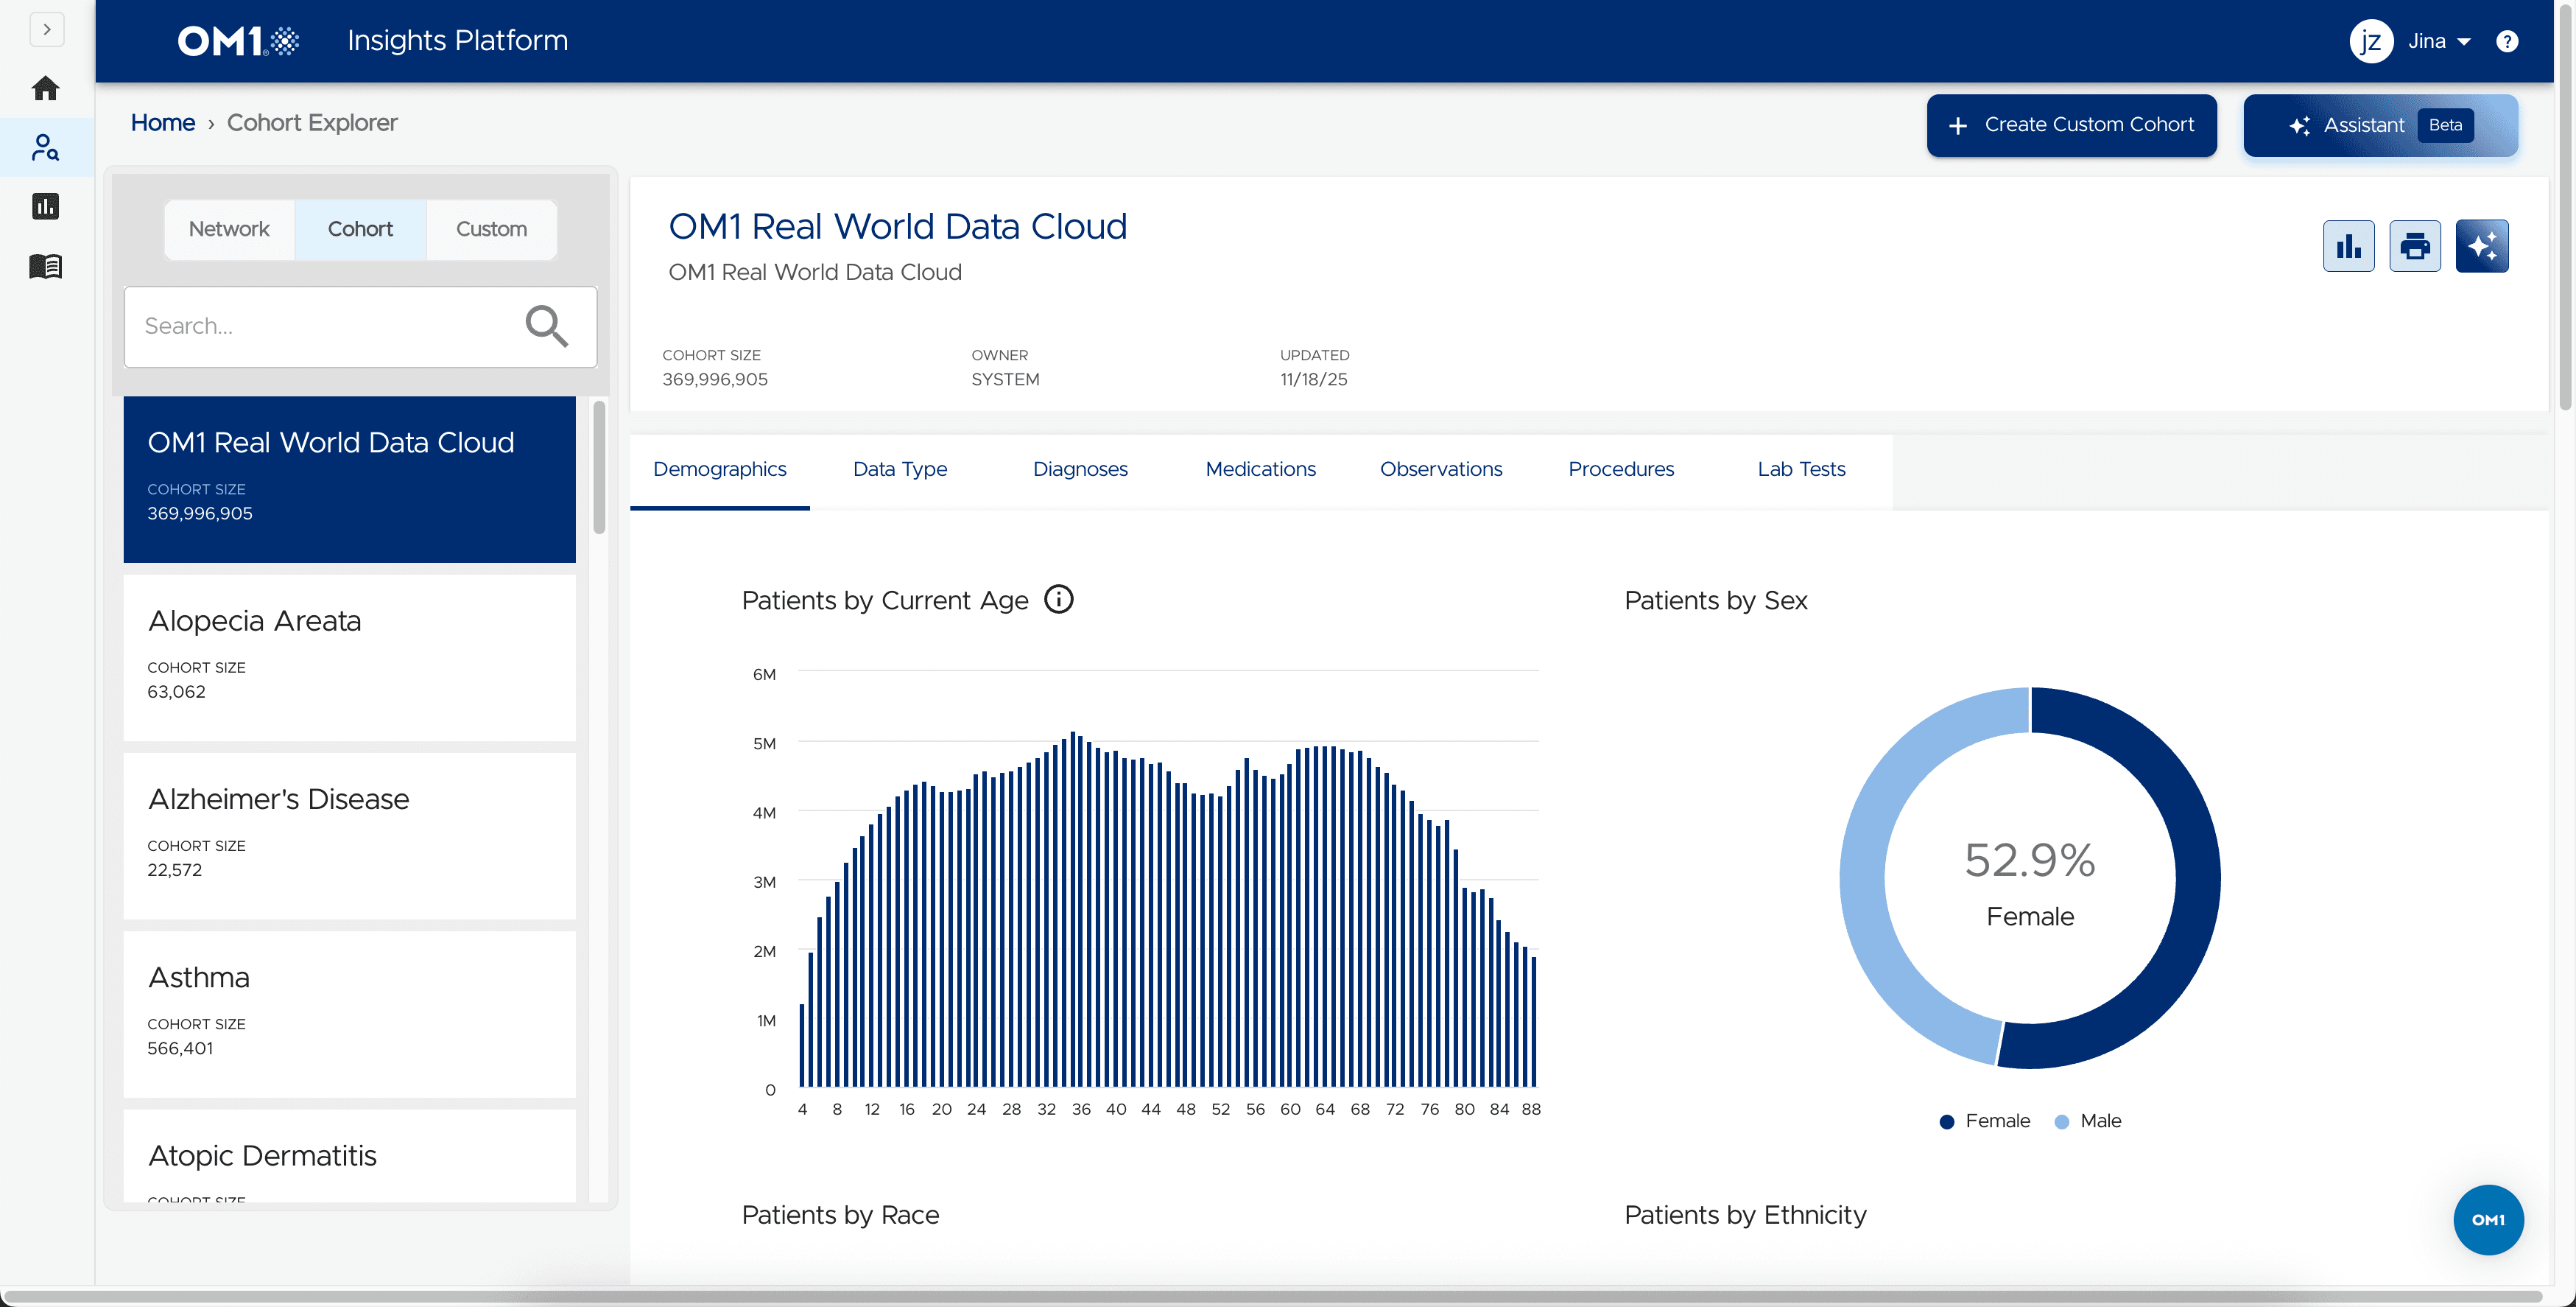Screen dimensions: 2576x1307
Task: Click the Cohort Explorer breadcrumb text
Action: point(312,122)
